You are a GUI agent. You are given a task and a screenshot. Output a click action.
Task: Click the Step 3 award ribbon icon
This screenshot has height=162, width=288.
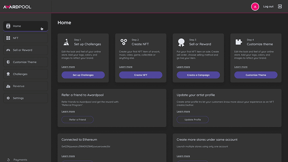pos(181,42)
